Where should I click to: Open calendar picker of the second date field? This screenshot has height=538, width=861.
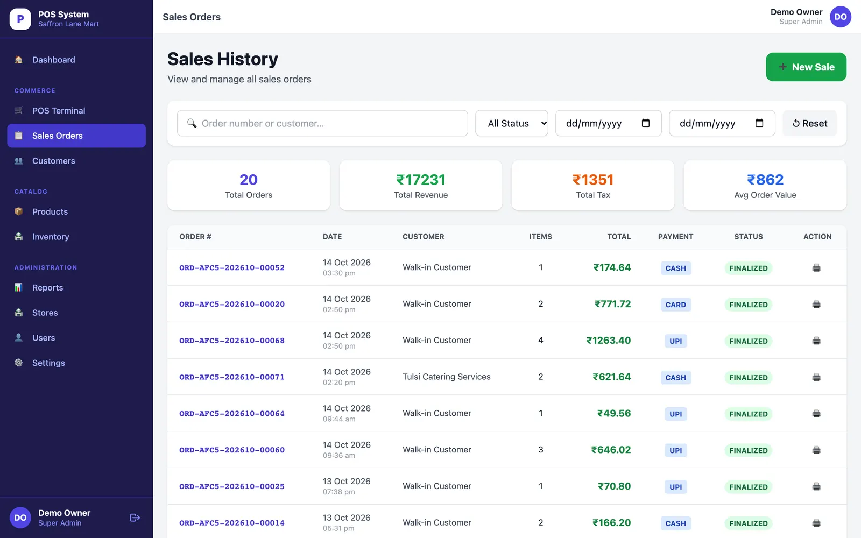(x=759, y=123)
